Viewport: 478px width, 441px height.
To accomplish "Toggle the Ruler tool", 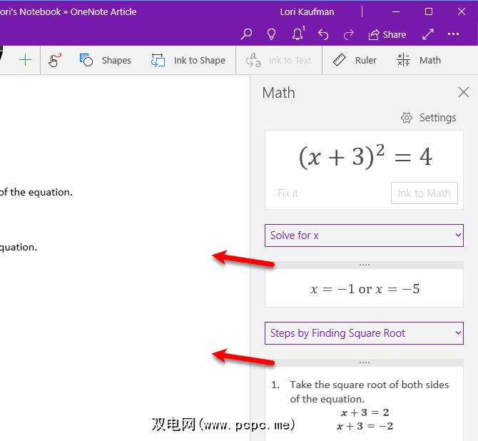I will click(x=355, y=60).
